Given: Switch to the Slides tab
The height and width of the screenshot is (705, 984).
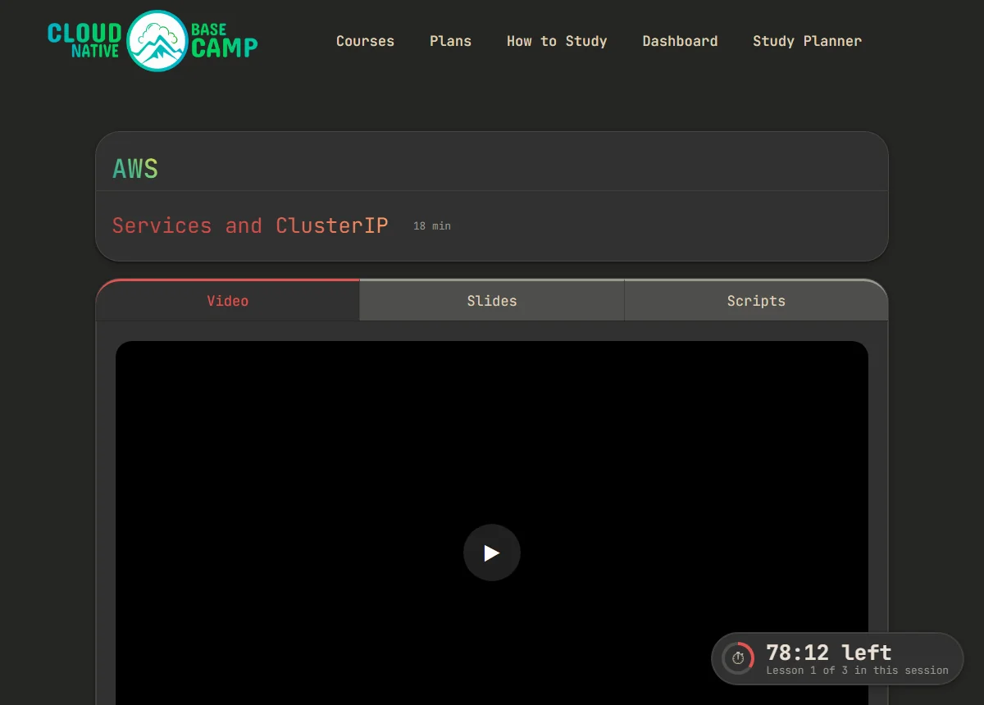Looking at the screenshot, I should click(x=492, y=300).
